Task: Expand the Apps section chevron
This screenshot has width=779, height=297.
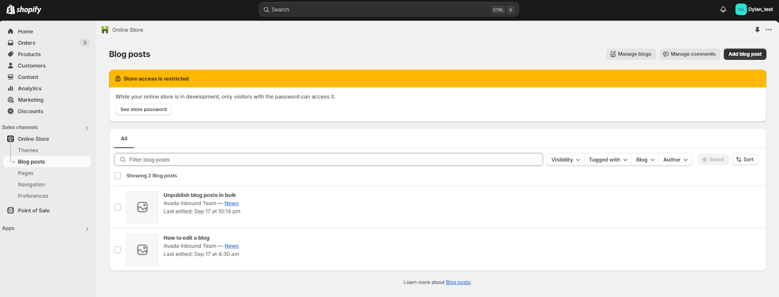Action: tap(87, 229)
